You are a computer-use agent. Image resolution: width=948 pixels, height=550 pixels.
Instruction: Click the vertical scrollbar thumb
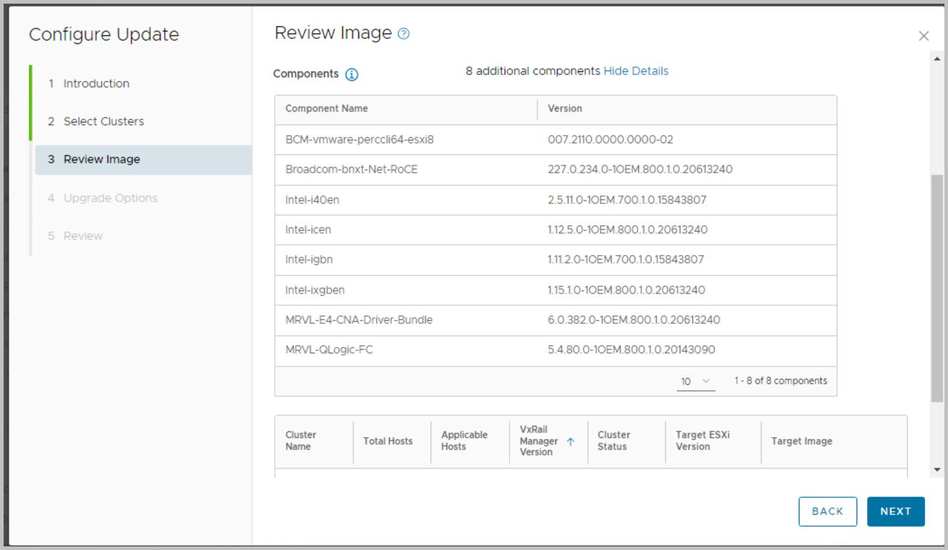[937, 287]
